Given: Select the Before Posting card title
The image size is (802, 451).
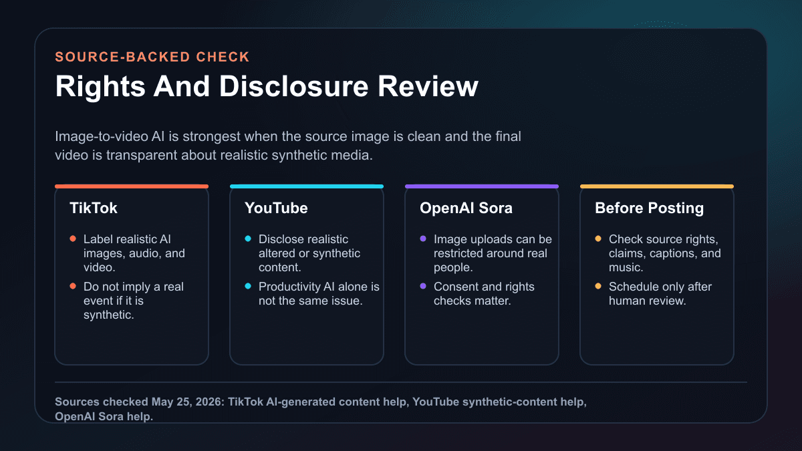Looking at the screenshot, I should click(x=649, y=208).
